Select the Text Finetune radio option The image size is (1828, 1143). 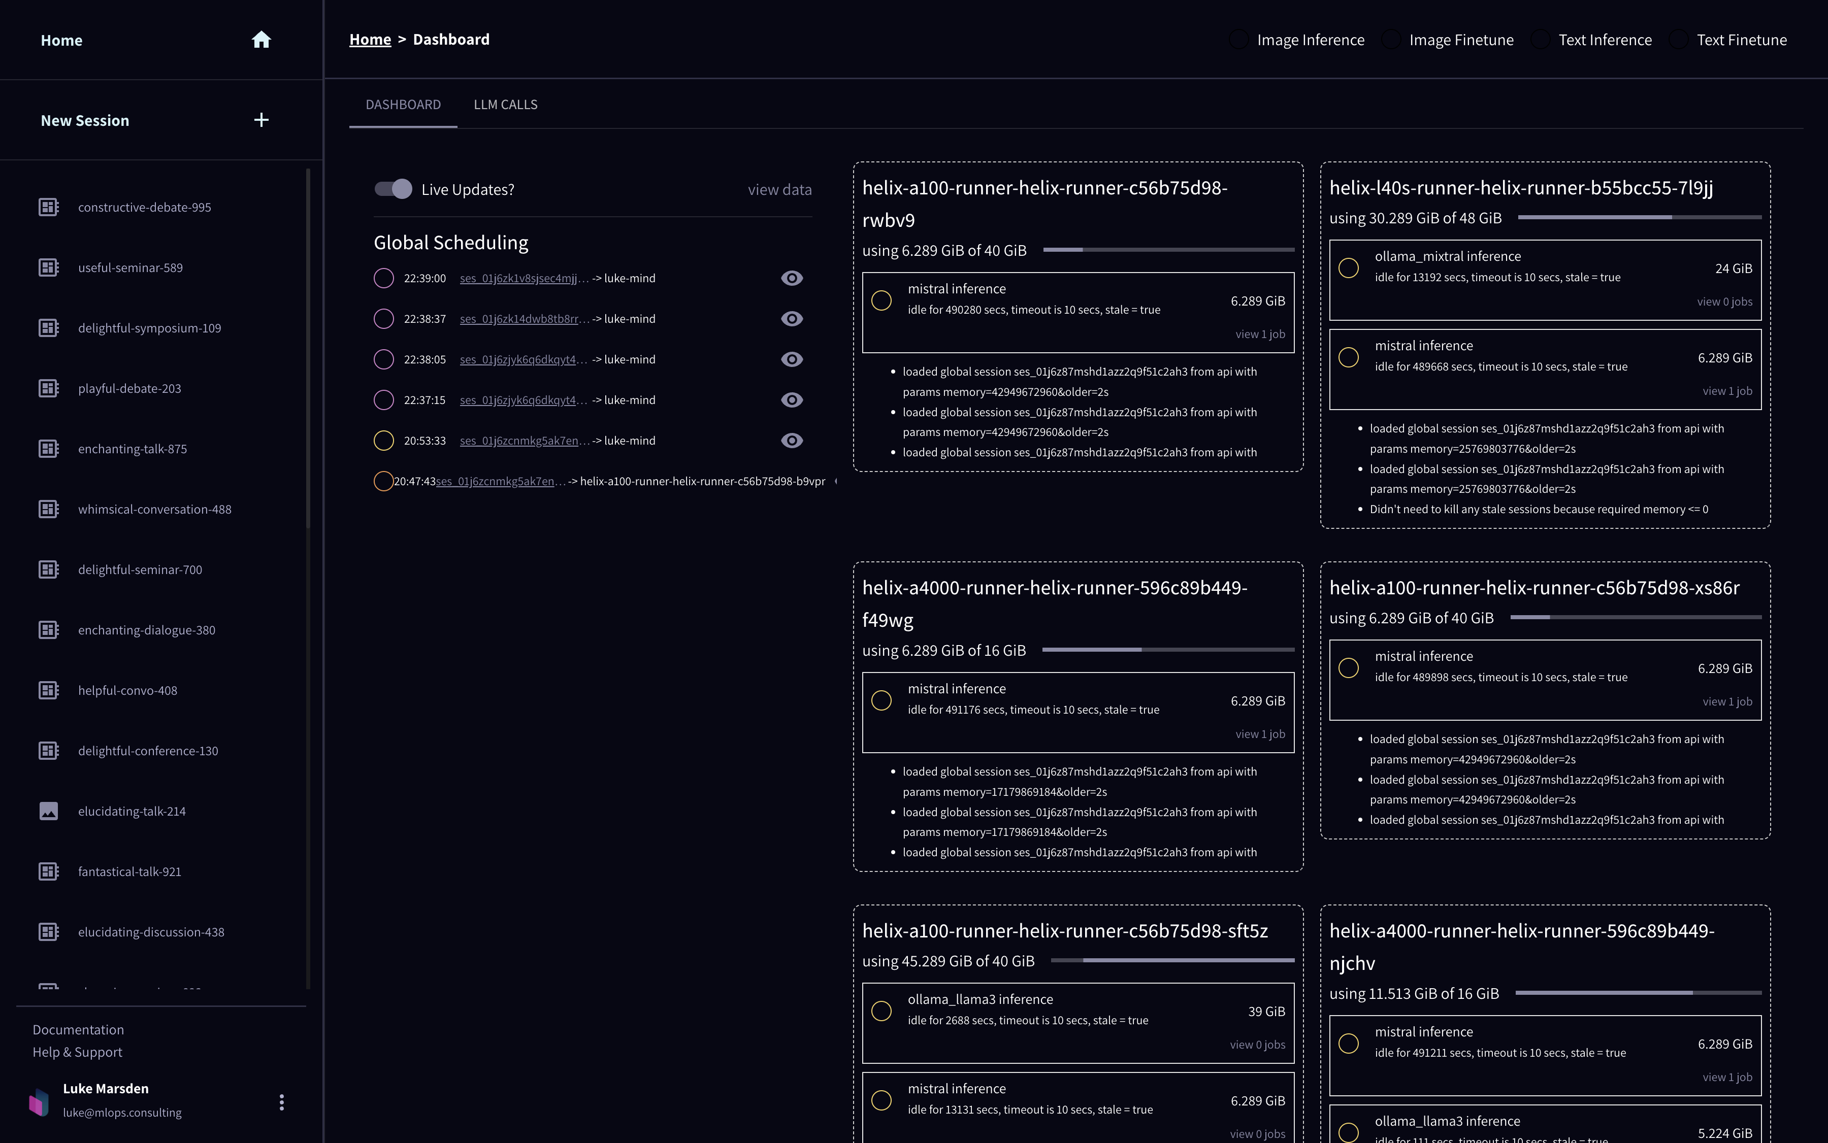1678,40
